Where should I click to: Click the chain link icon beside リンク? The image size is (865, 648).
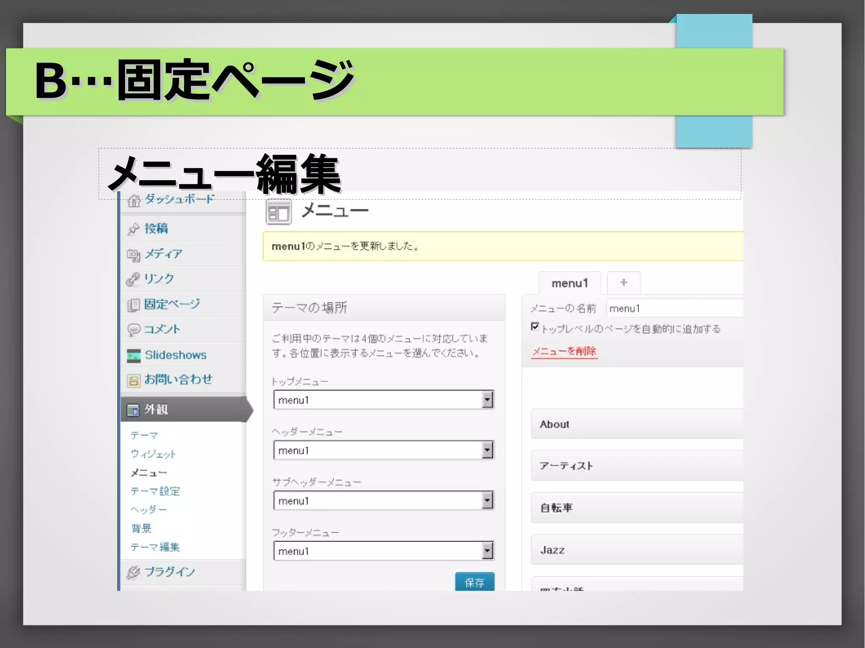tap(133, 279)
